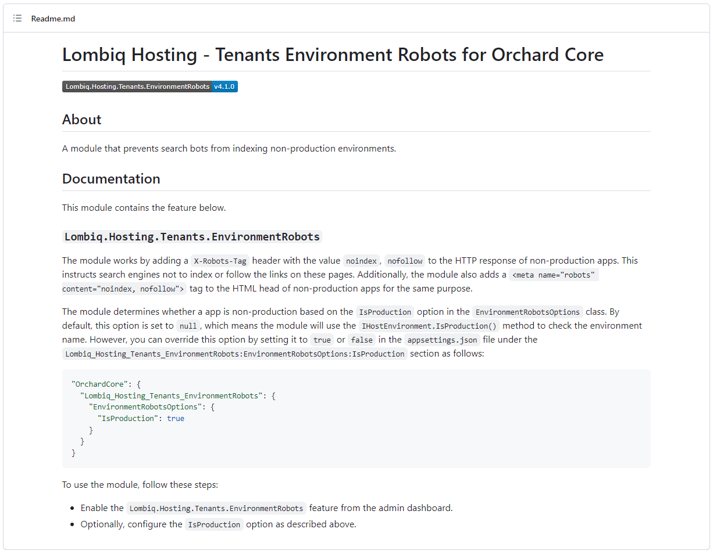The image size is (713, 554).
Task: Click "This module contains the feature below" text
Action: 144,207
